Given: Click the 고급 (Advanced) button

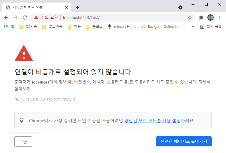Looking at the screenshot, I should pos(23,142).
